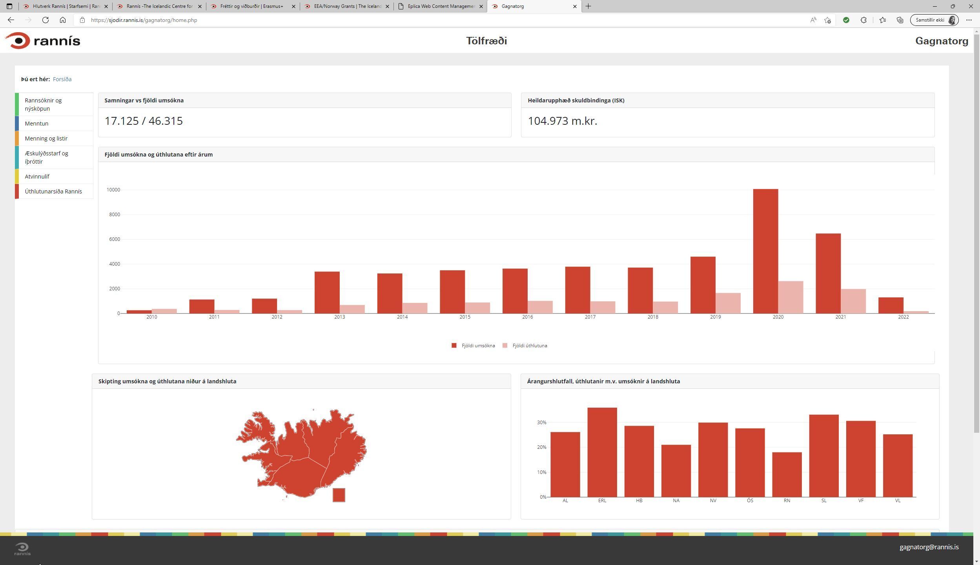Viewport: 980px width, 565px height.
Task: Reload the page with the refresh icon
Action: (46, 20)
